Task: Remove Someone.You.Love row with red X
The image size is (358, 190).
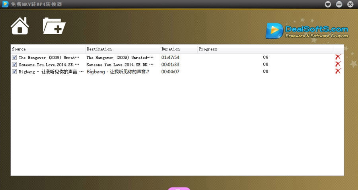Action: click(338, 64)
